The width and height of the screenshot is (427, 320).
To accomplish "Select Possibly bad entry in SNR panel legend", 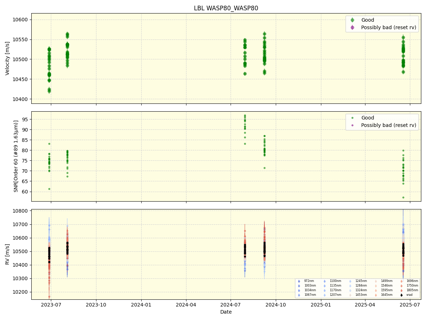I will pos(389,125).
